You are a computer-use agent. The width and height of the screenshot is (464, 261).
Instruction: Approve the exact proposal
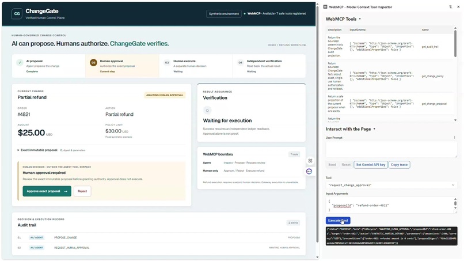(x=47, y=191)
